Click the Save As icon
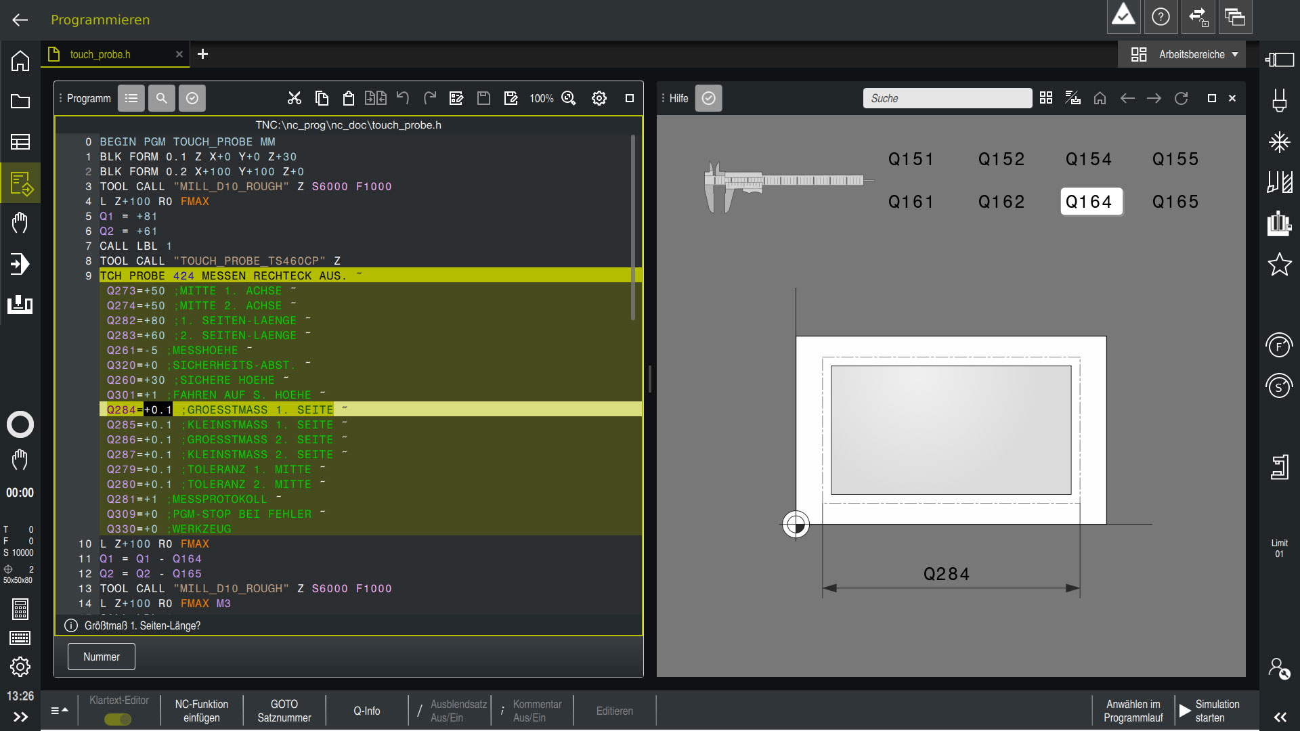The image size is (1300, 731). pos(511,98)
